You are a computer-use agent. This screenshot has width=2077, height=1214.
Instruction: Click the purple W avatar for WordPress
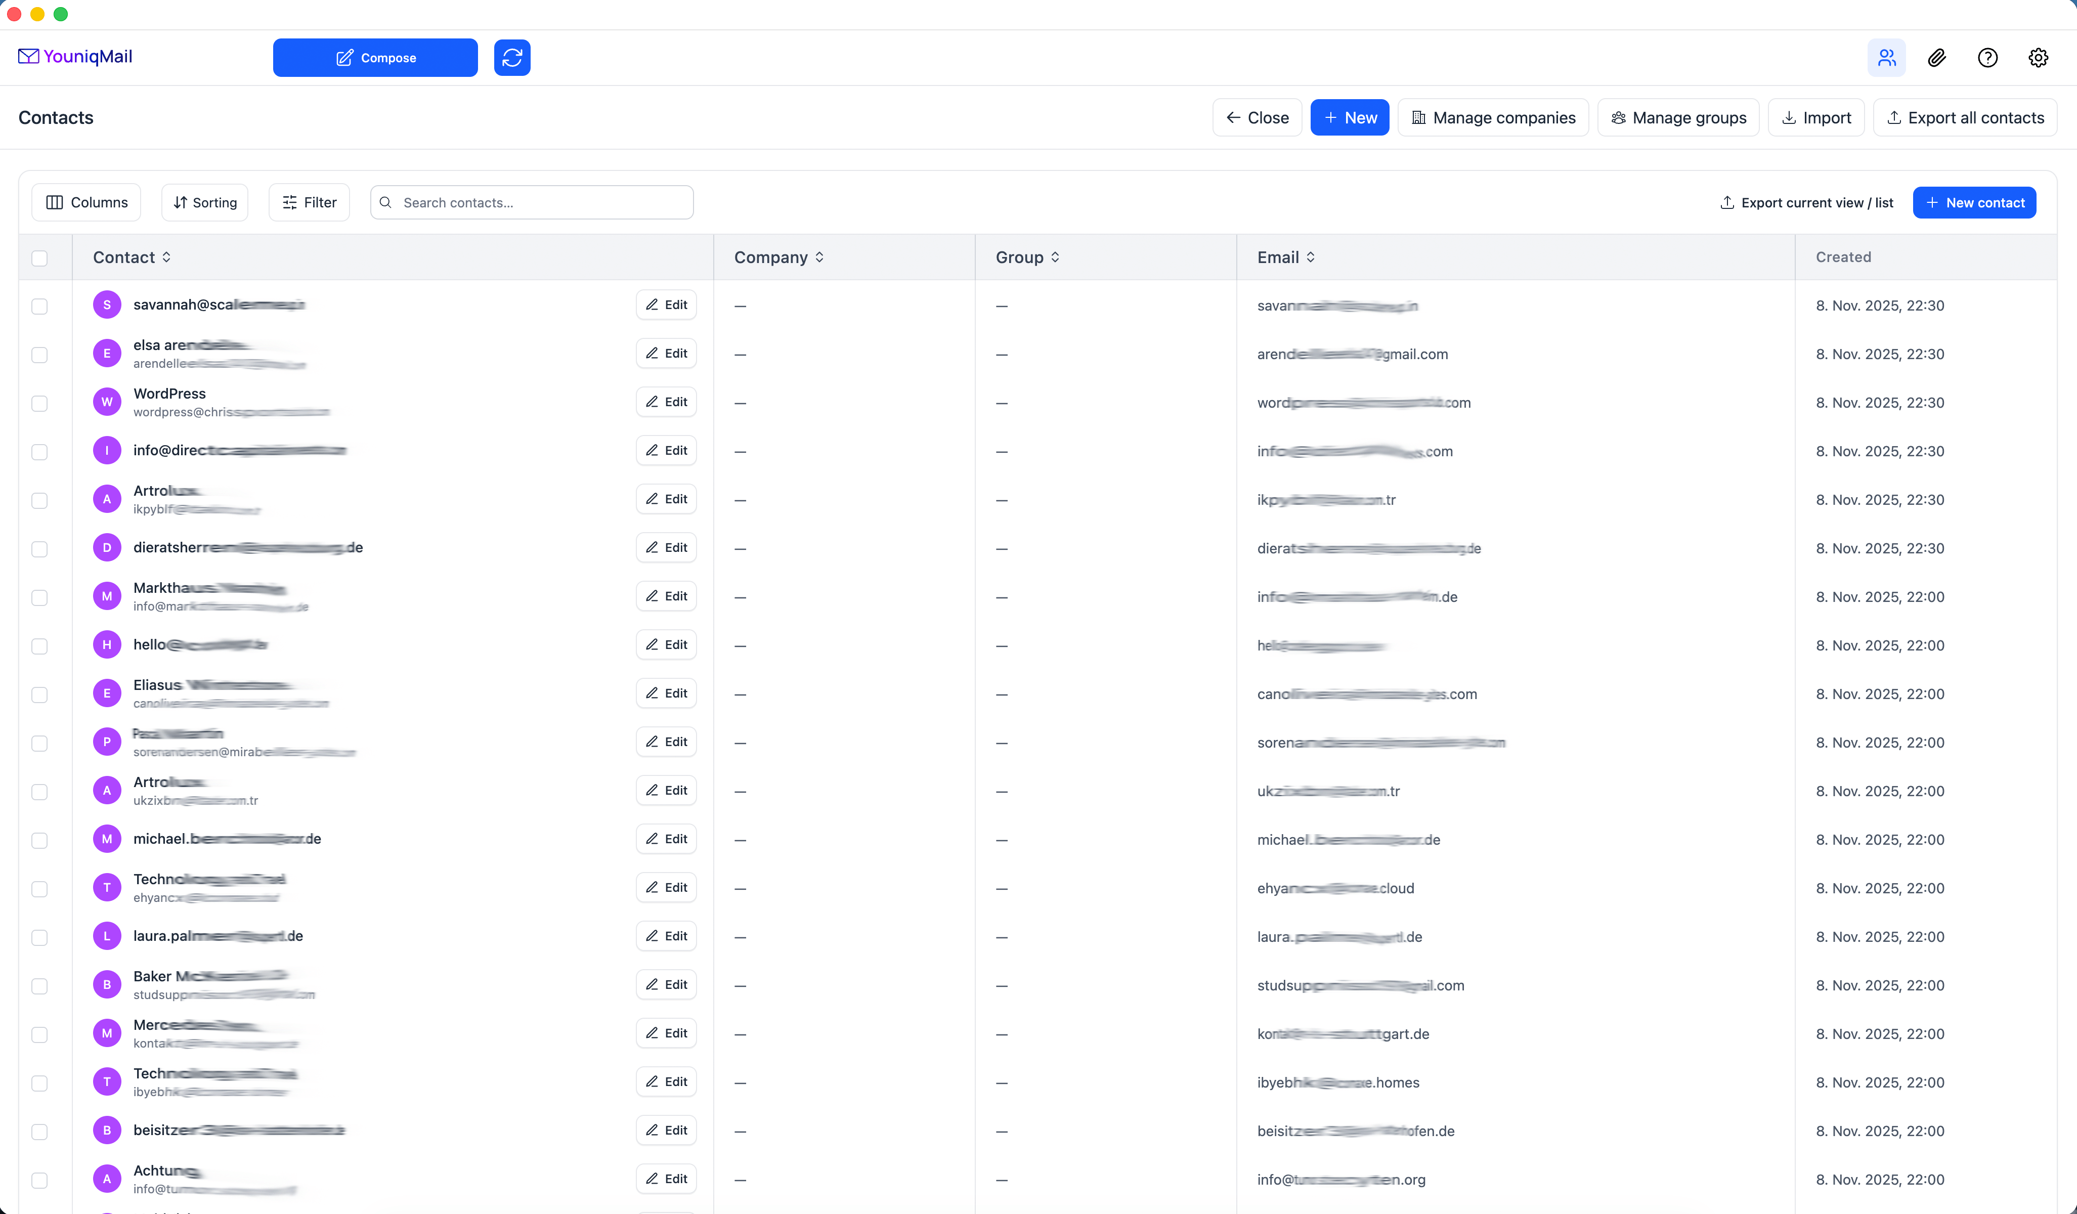[107, 402]
